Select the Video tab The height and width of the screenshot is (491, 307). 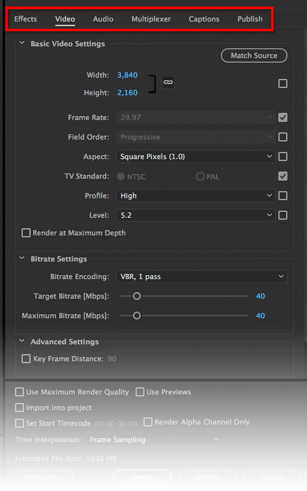coord(65,19)
